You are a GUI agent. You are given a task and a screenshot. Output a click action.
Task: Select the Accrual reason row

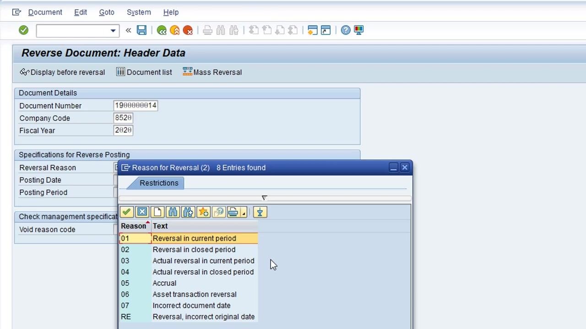189,283
